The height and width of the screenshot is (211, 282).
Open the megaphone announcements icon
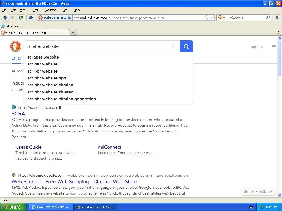pyautogui.click(x=255, y=47)
